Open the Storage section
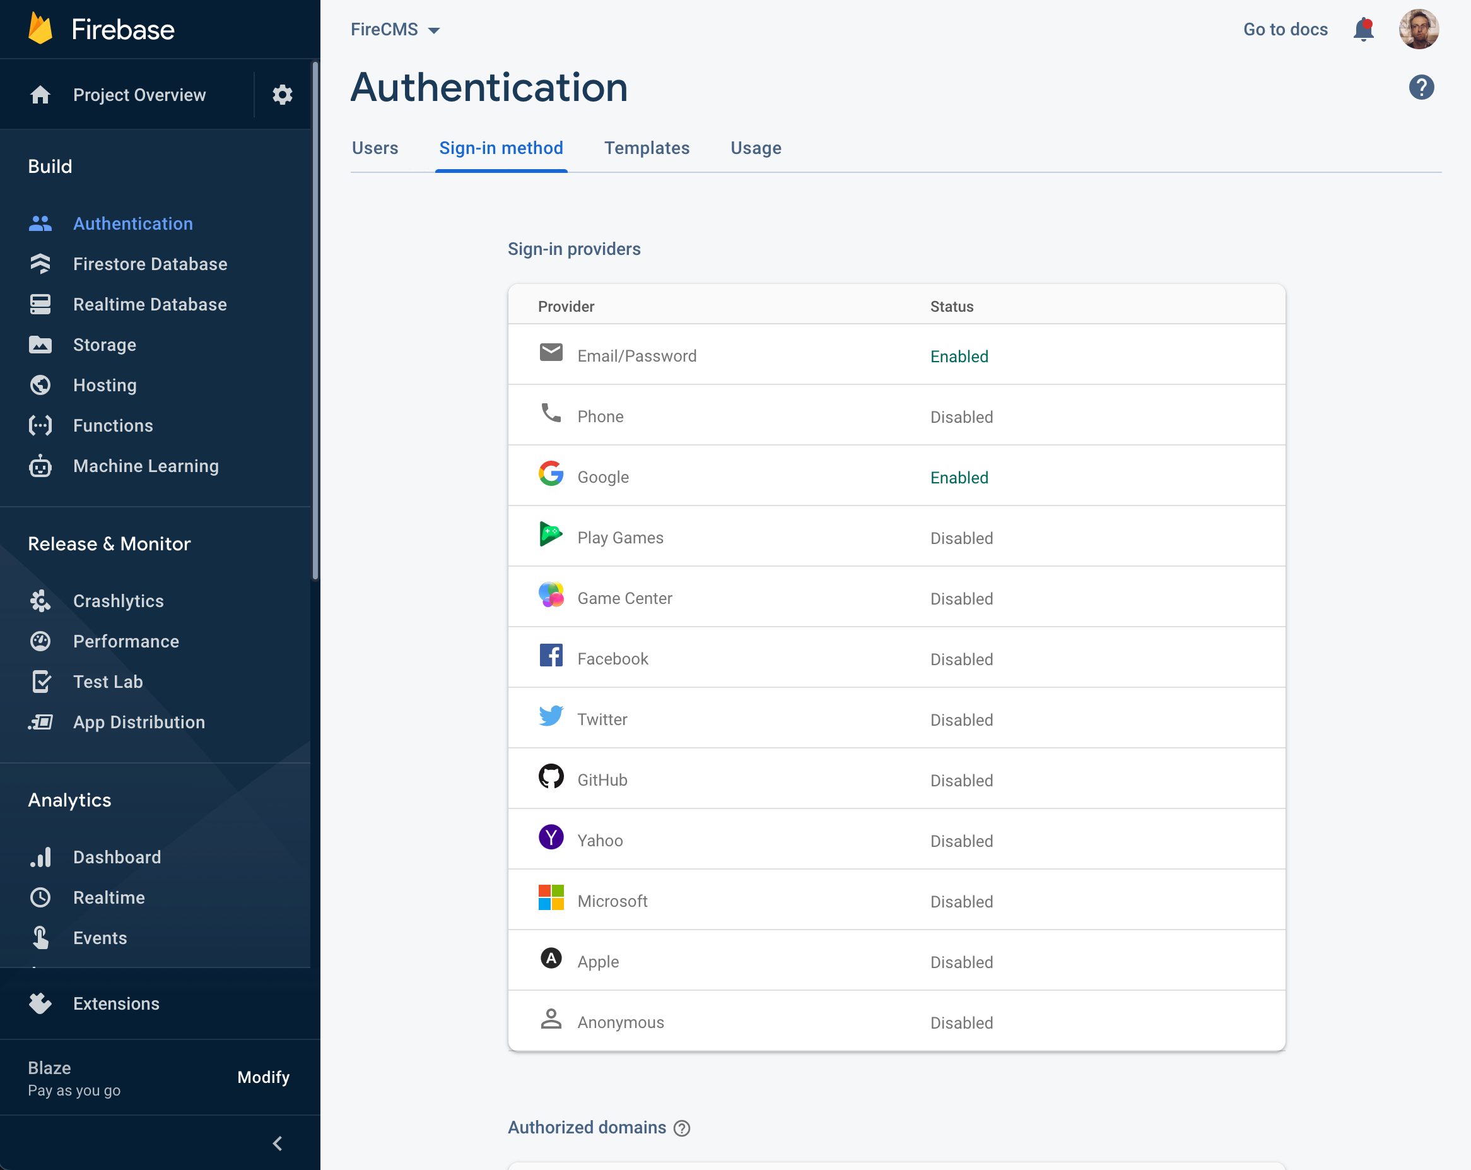This screenshot has height=1170, width=1471. point(104,345)
